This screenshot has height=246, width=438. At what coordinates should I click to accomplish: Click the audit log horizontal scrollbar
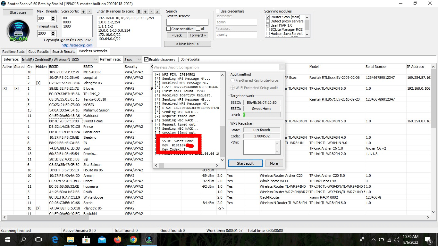[186, 165]
